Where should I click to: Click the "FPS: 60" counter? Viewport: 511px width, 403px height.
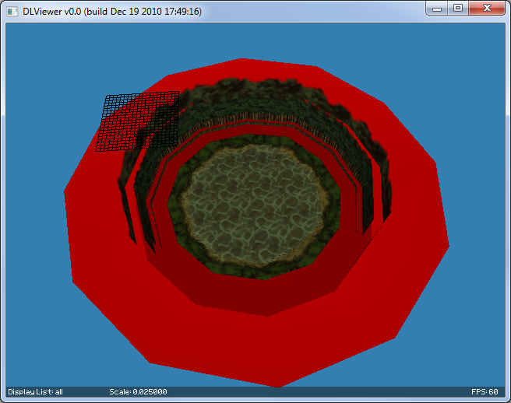pos(485,391)
